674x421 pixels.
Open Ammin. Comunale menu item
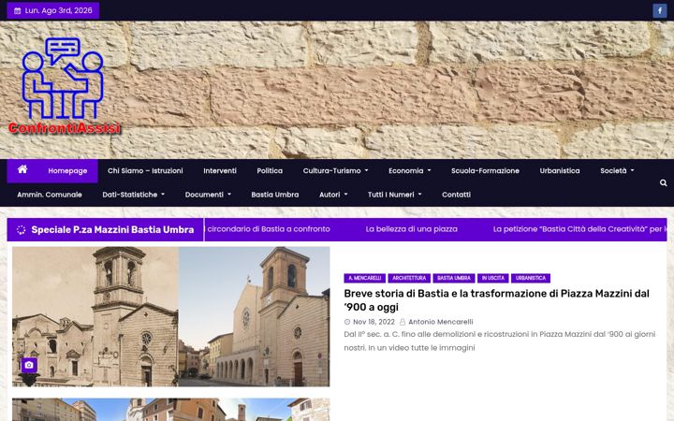click(x=50, y=195)
